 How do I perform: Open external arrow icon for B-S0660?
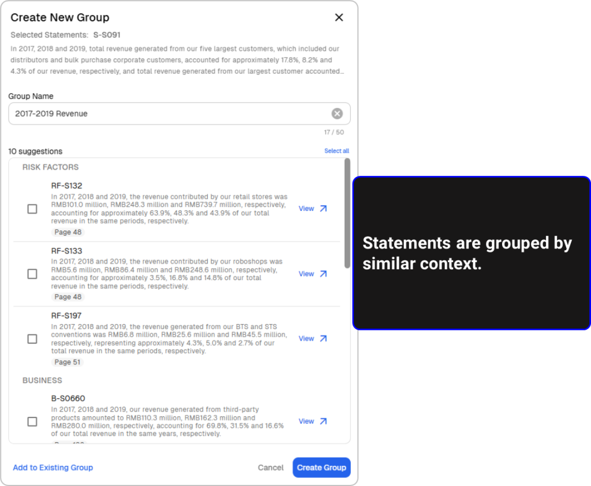coord(323,421)
